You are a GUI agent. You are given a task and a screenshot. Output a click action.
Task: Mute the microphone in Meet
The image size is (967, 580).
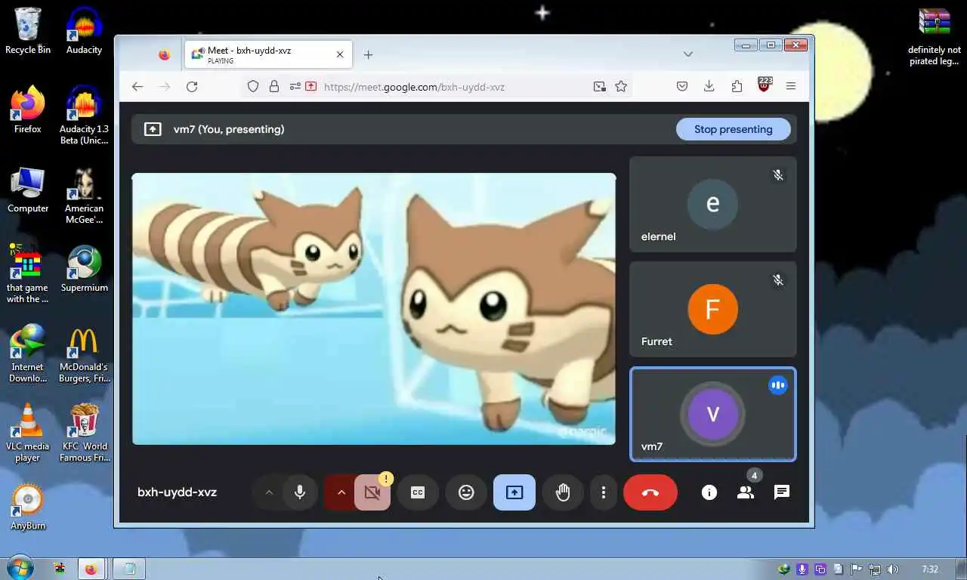(x=300, y=492)
